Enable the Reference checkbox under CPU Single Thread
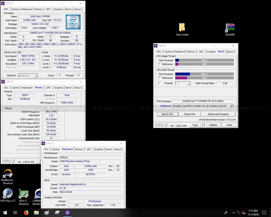 coord(160,64)
